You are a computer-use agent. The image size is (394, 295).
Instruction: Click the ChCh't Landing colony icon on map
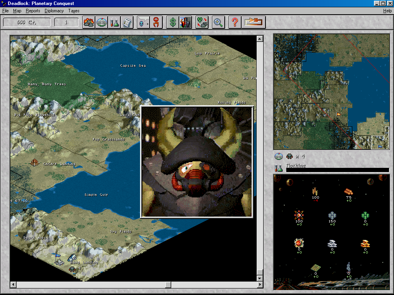point(35,162)
